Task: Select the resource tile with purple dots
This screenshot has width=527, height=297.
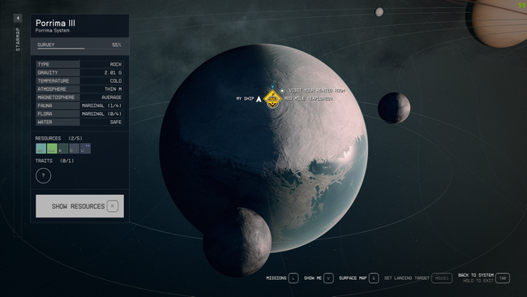Action: 85,148
